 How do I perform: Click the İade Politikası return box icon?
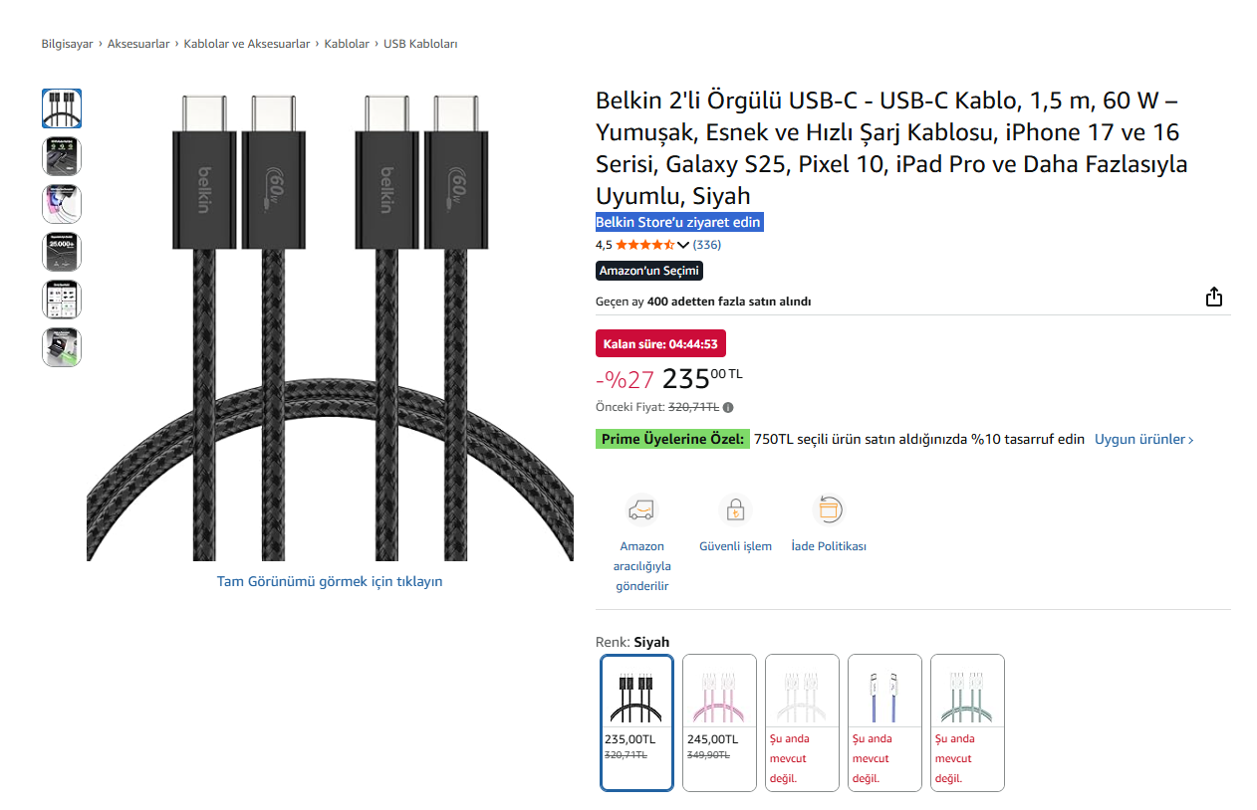click(x=829, y=509)
